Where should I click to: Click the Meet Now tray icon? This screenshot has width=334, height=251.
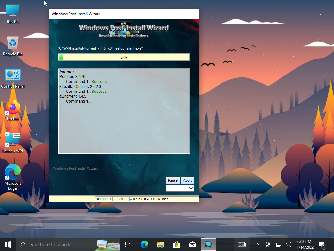pos(268,244)
